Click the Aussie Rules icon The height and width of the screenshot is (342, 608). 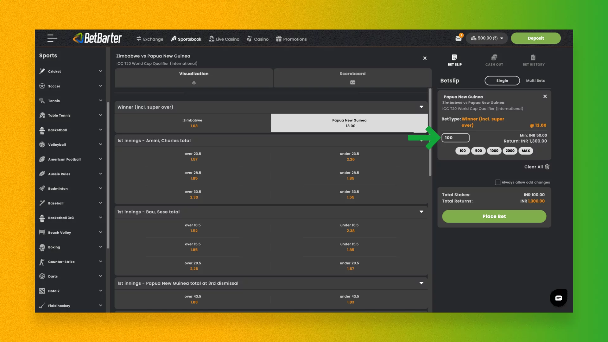pyautogui.click(x=42, y=174)
